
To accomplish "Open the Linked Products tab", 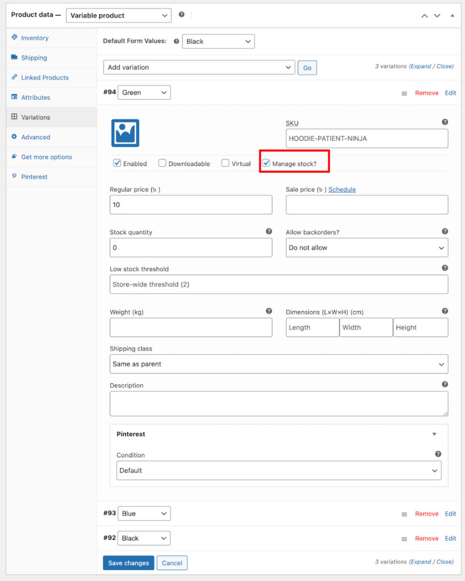I will (52, 77).
